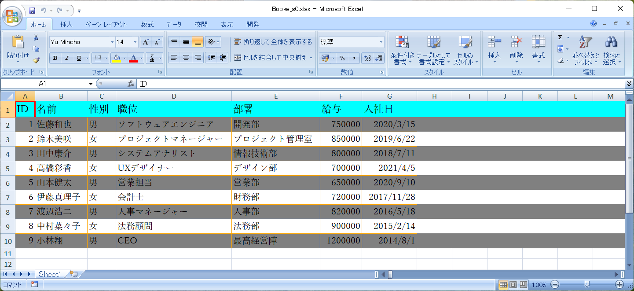This screenshot has width=634, height=291.
Task: Center text horizontally
Action: tap(186, 58)
